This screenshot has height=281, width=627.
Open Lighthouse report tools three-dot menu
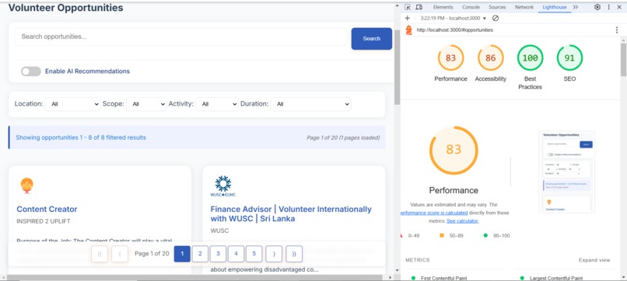(616, 30)
